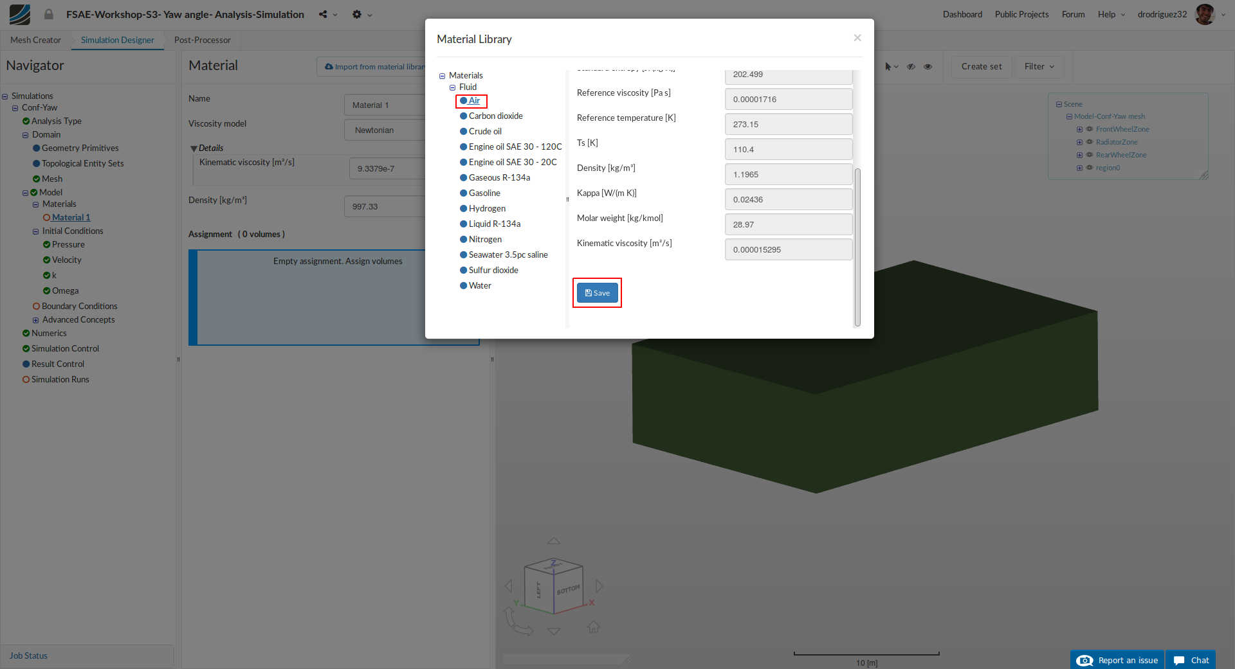Expand Advanced Concepts in Navigator
The image size is (1235, 669).
36,320
